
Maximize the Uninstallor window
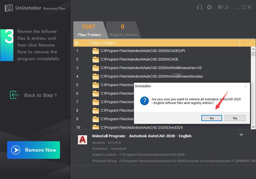point(243,7)
